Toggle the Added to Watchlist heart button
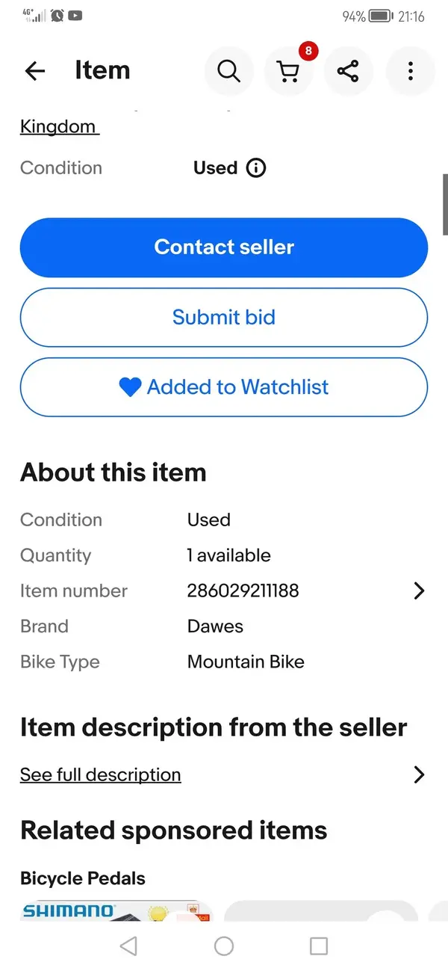Image resolution: width=448 pixels, height=971 pixels. 224,387
